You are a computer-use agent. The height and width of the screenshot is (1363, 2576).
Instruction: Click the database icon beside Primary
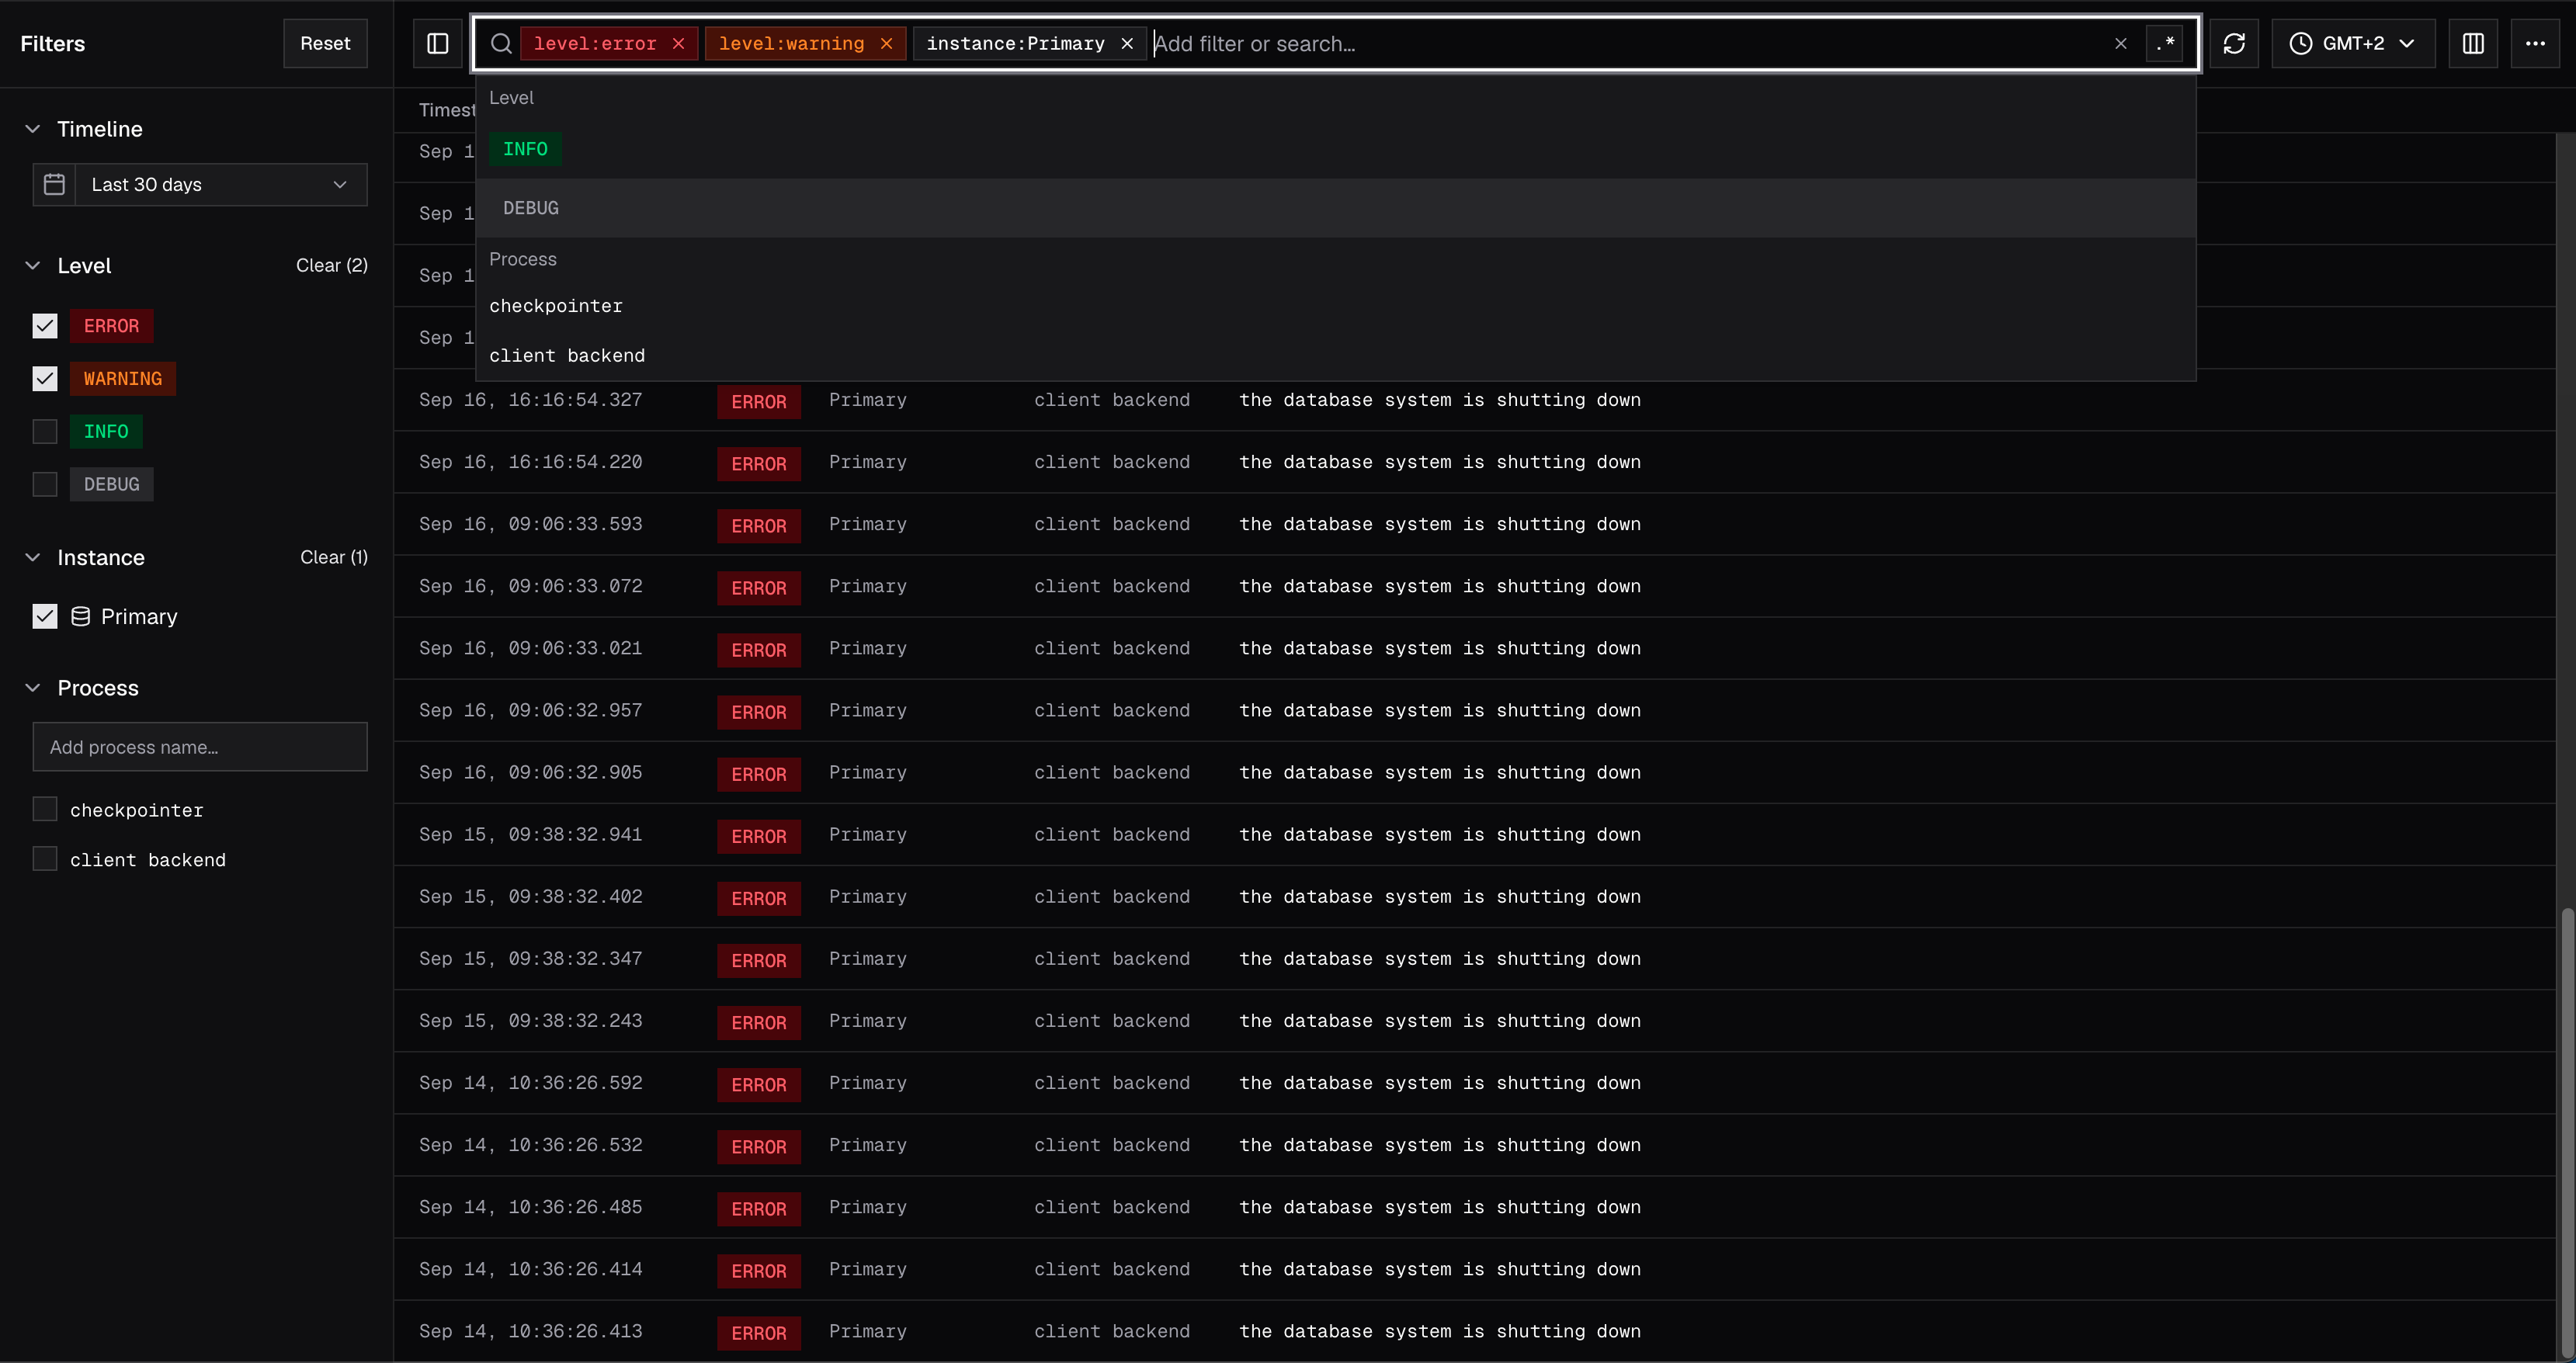[x=81, y=616]
